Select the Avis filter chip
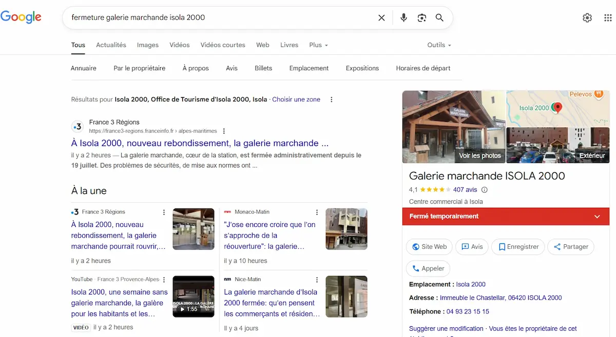This screenshot has width=616, height=337. [232, 68]
